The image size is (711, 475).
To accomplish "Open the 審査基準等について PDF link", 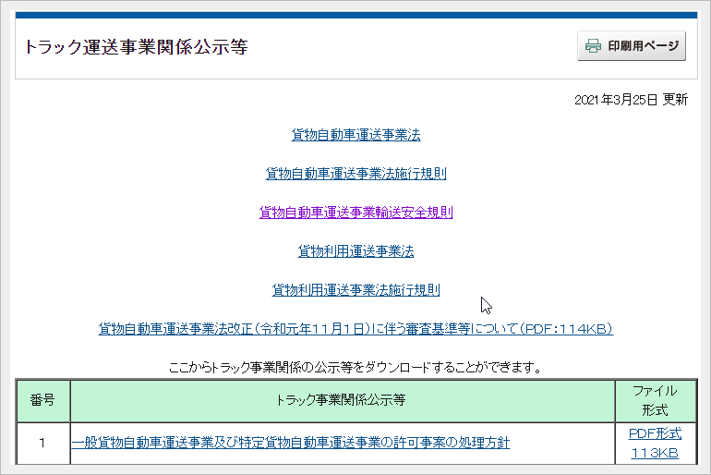I will [x=355, y=328].
